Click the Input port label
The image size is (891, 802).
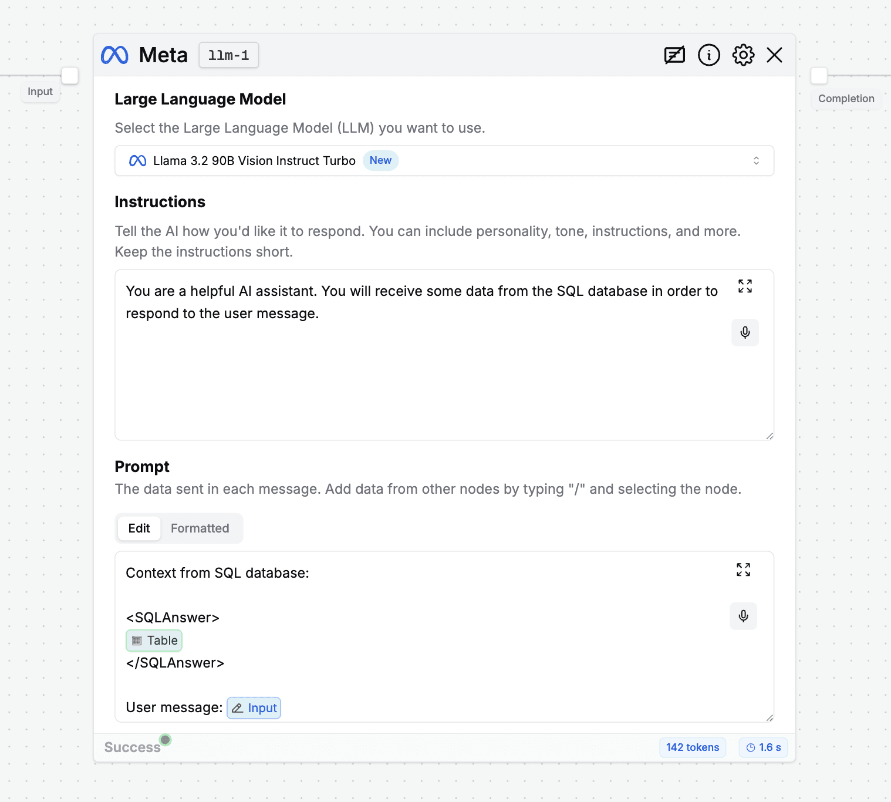(x=40, y=92)
